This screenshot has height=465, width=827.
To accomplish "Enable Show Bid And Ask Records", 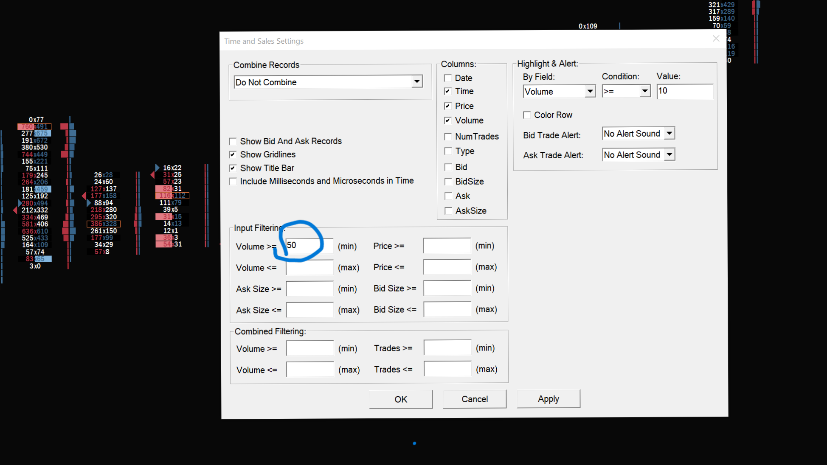I will click(x=233, y=141).
